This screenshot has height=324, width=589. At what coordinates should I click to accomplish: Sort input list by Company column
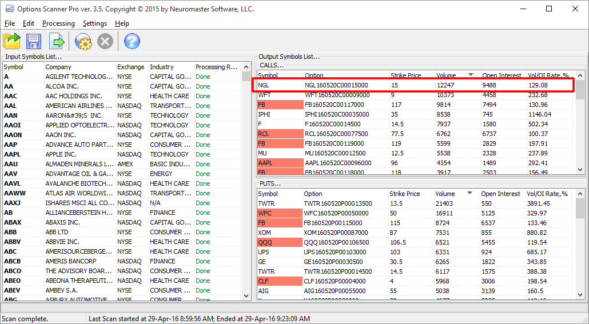[x=79, y=67]
